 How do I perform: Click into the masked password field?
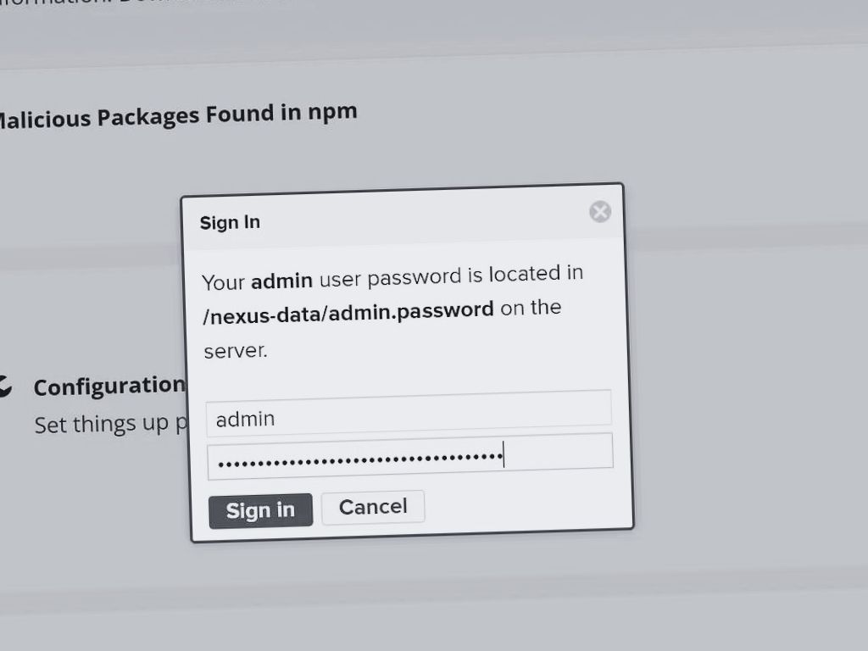tap(409, 455)
